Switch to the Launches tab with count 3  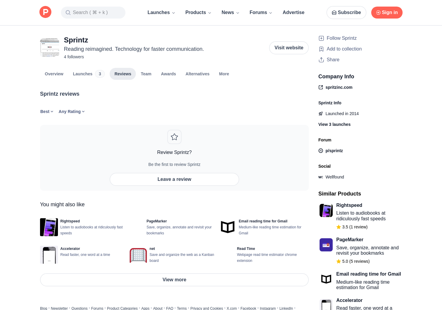[x=89, y=74]
